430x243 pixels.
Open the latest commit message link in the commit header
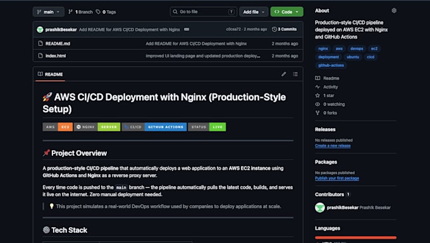130,29
